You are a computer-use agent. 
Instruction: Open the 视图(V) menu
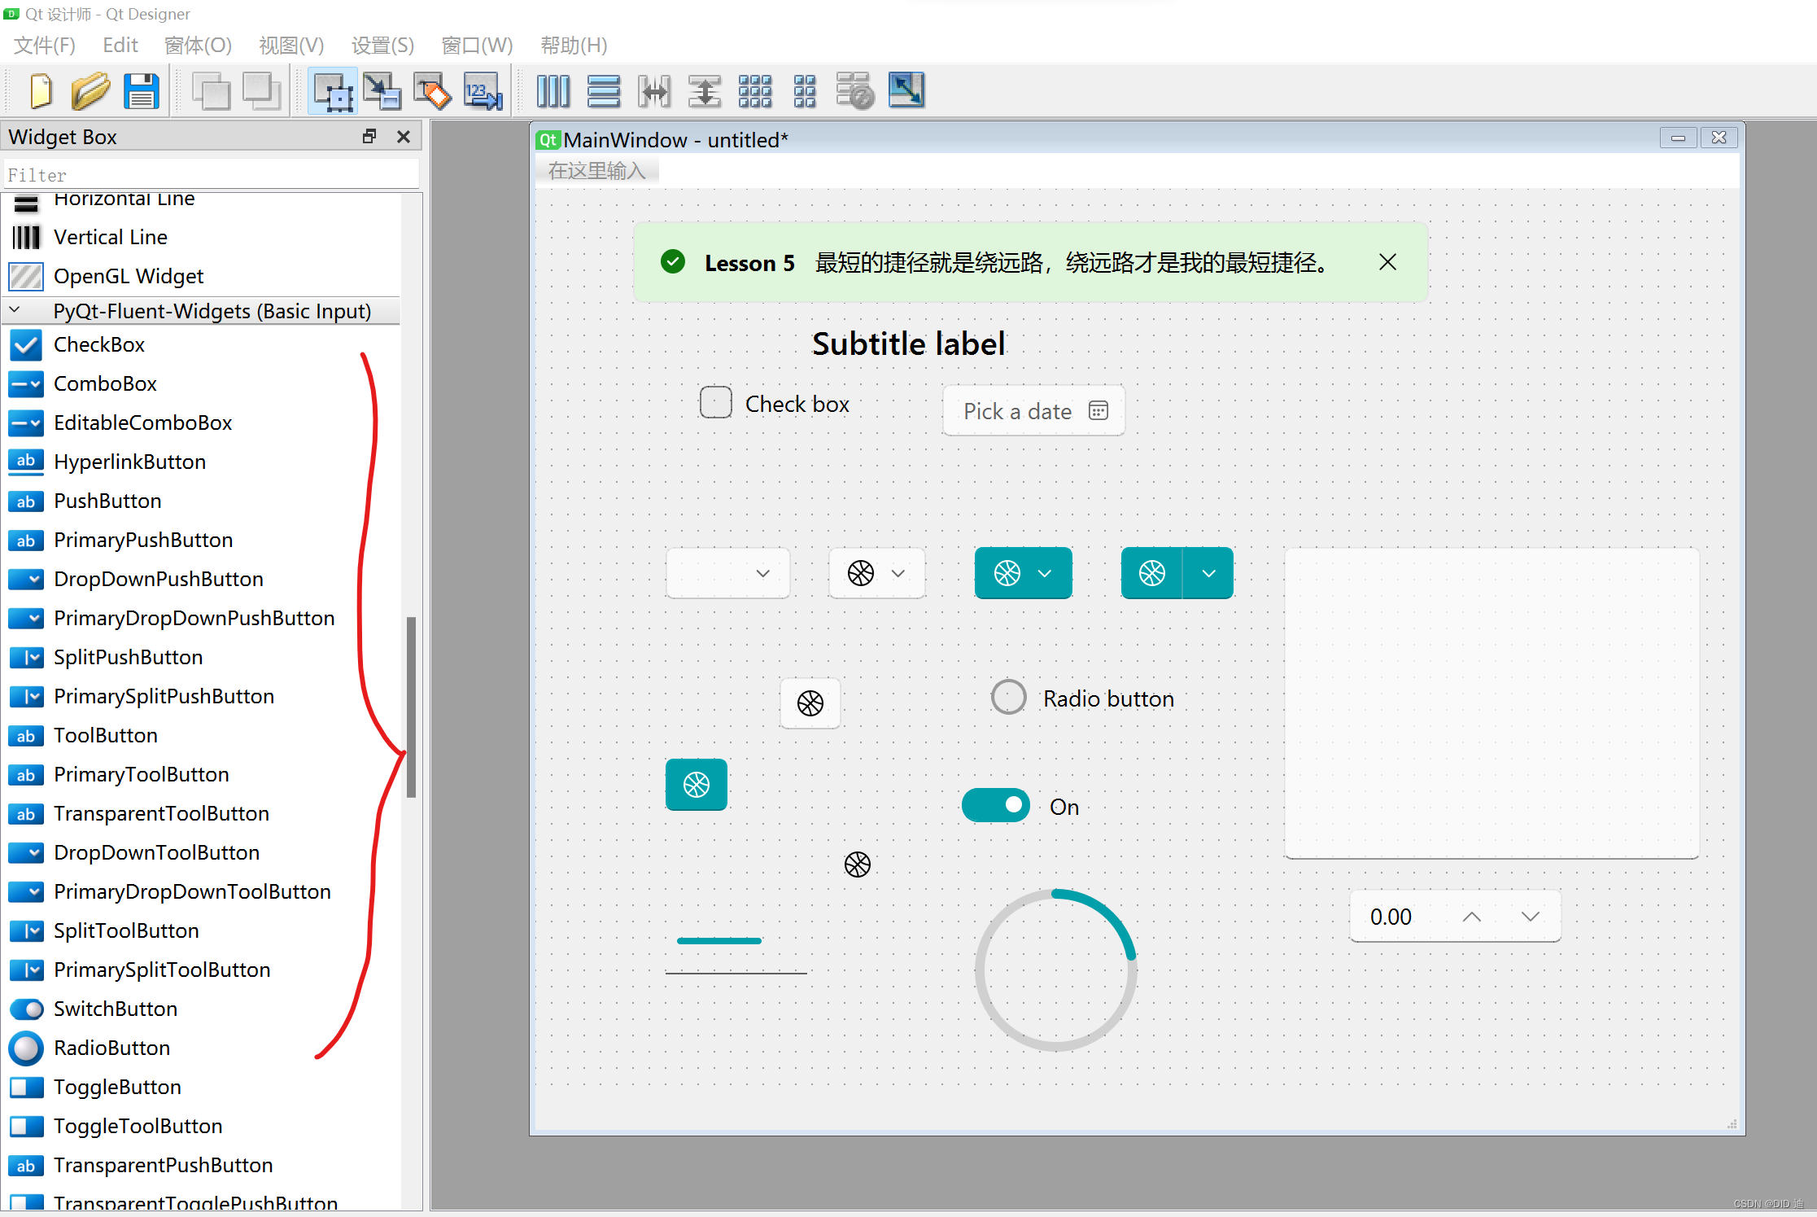[x=291, y=46]
